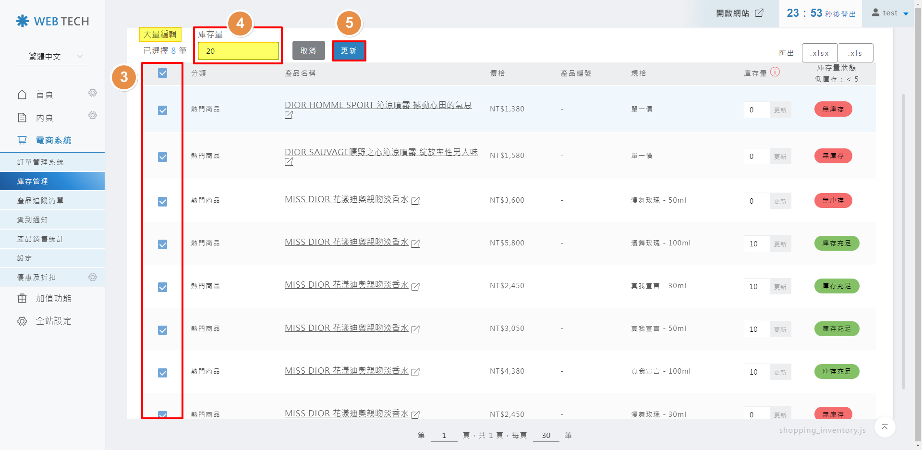Go to 產品銷售統計 in the sidebar
922x450 pixels.
(x=40, y=239)
